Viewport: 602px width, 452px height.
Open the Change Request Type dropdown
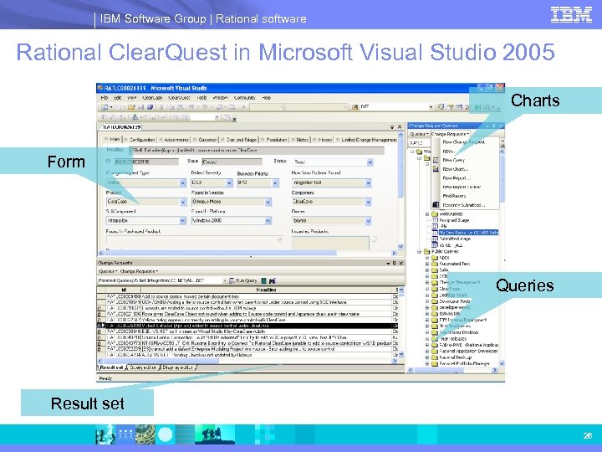(x=183, y=183)
